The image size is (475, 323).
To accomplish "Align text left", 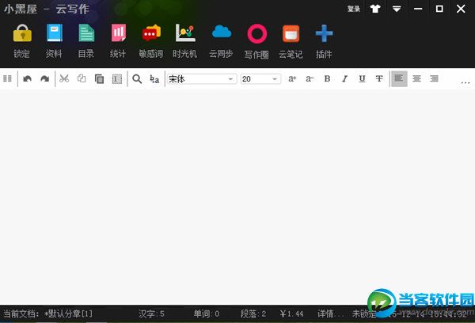I will 399,79.
